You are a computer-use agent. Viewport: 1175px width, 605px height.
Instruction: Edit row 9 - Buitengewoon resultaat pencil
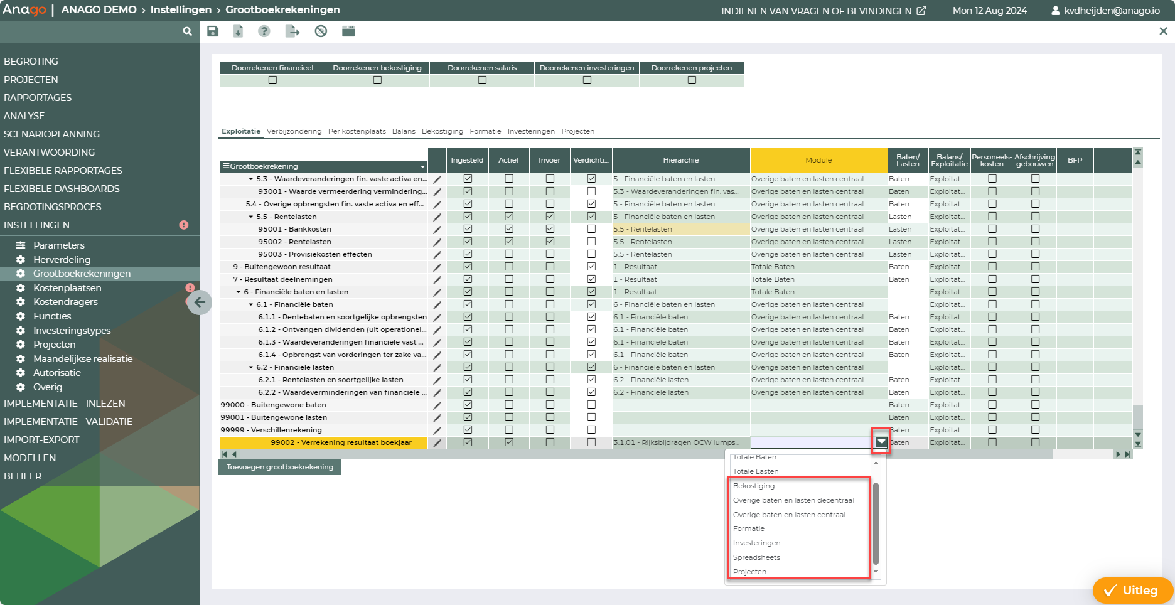coord(437,267)
